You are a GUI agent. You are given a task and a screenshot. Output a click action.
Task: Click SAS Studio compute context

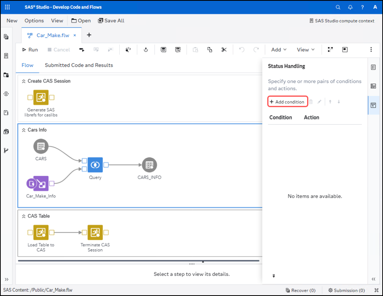(x=342, y=21)
